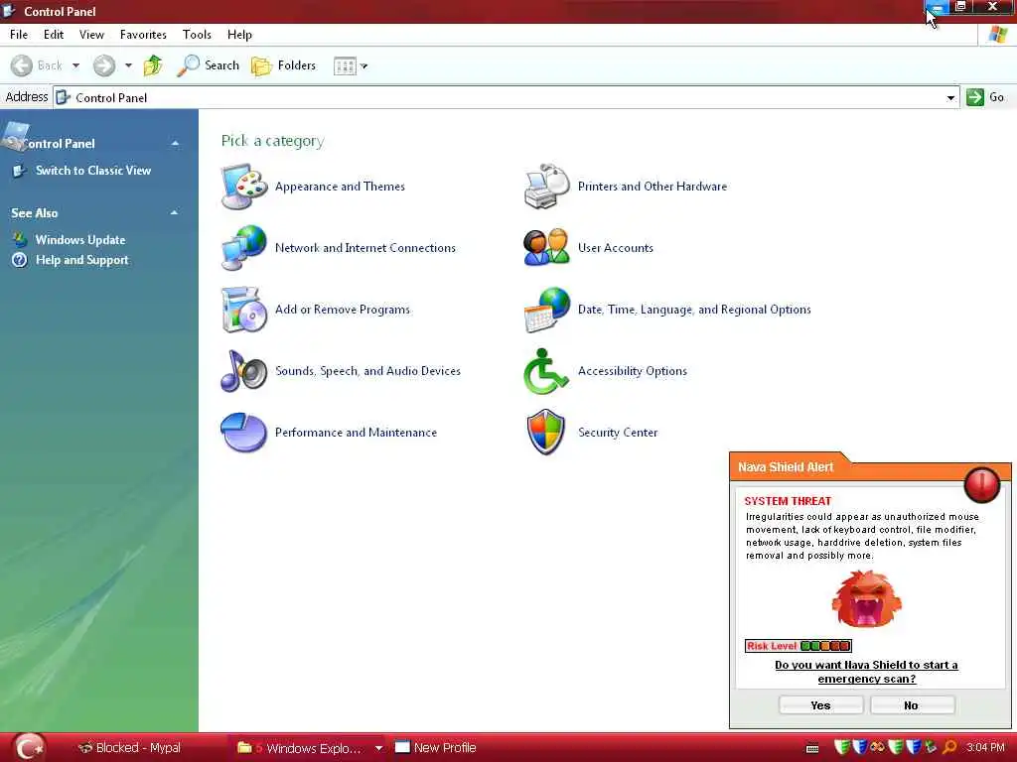Open Accessibility Options wheelchair icon
Image resolution: width=1017 pixels, height=762 pixels.
pos(546,371)
